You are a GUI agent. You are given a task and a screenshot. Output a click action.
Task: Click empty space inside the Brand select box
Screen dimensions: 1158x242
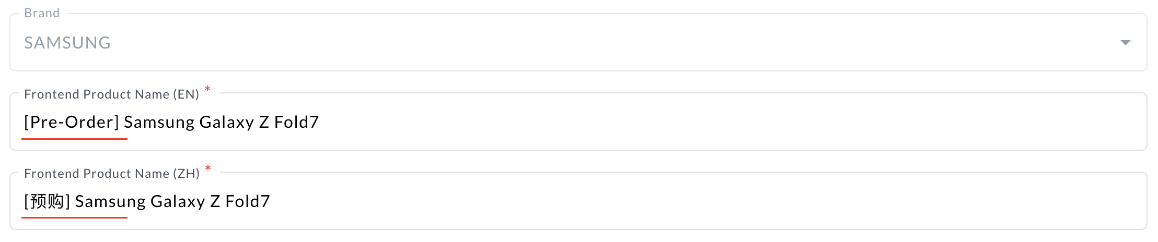tap(575, 43)
